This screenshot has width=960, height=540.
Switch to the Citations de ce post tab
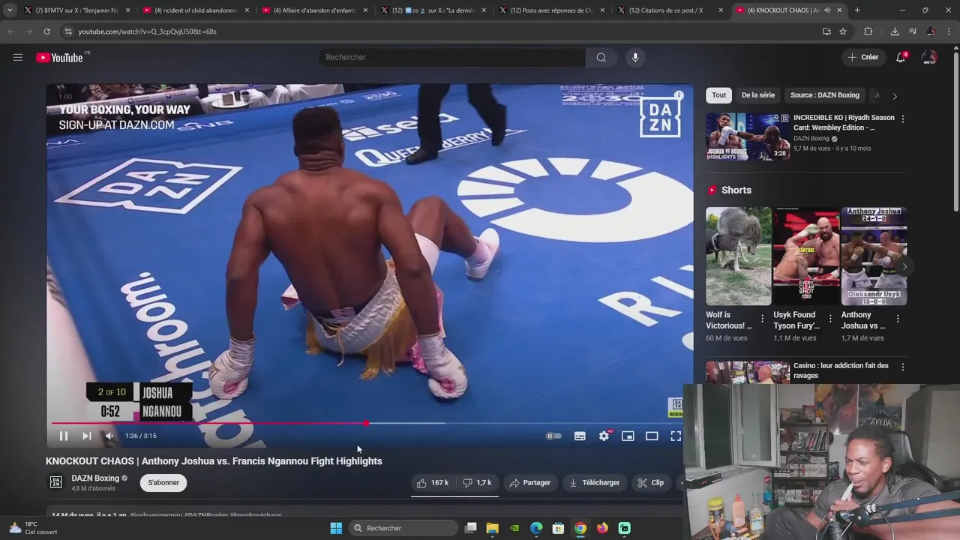[x=669, y=10]
